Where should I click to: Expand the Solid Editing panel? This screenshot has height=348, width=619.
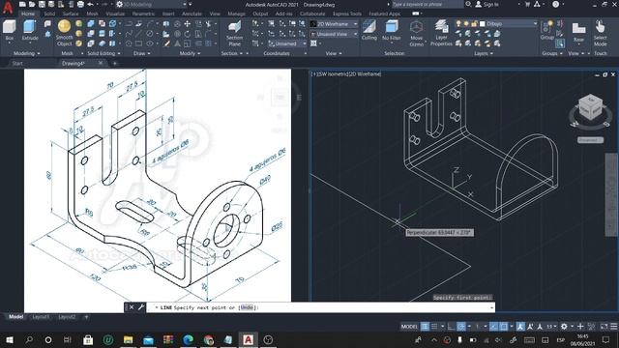[103, 53]
